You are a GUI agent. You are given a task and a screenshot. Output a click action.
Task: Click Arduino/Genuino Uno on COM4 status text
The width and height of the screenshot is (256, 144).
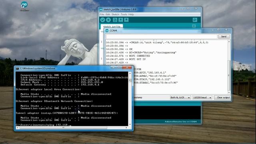coord(180,122)
